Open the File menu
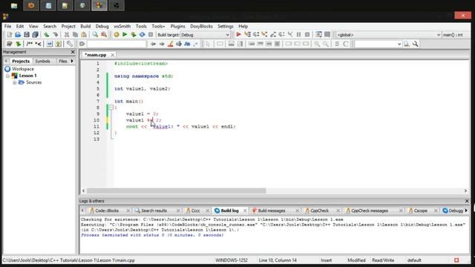475x267 pixels. (7, 27)
